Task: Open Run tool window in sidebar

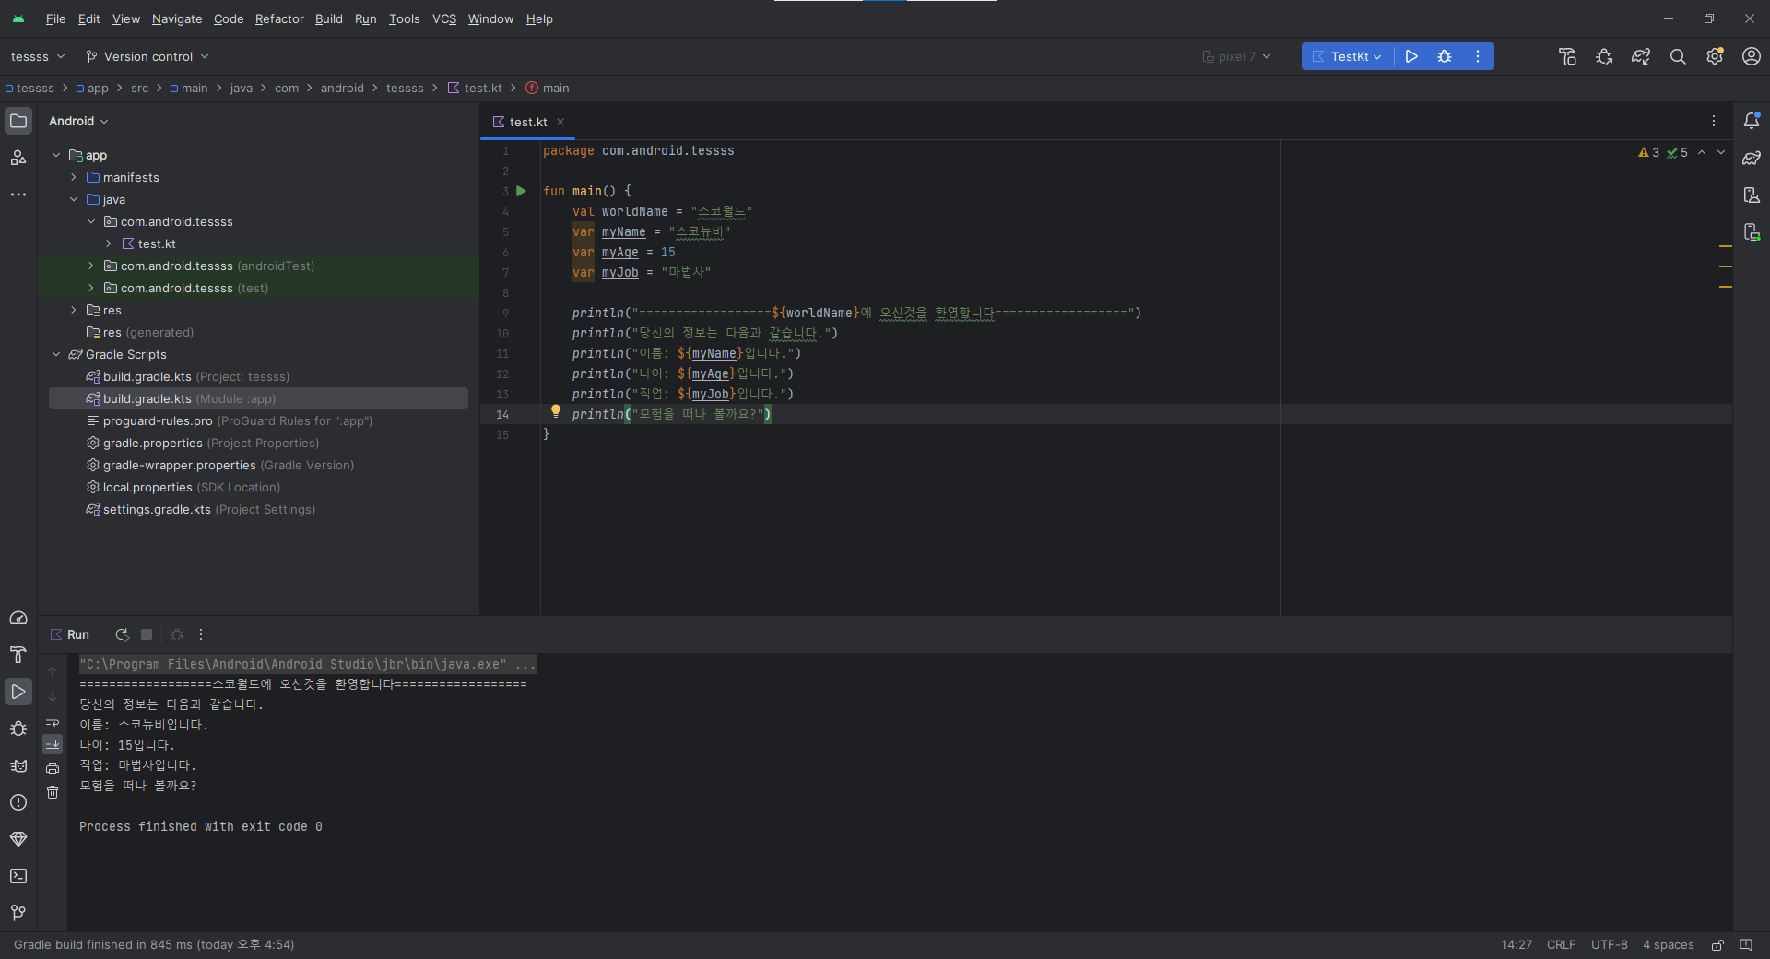Action: [18, 692]
